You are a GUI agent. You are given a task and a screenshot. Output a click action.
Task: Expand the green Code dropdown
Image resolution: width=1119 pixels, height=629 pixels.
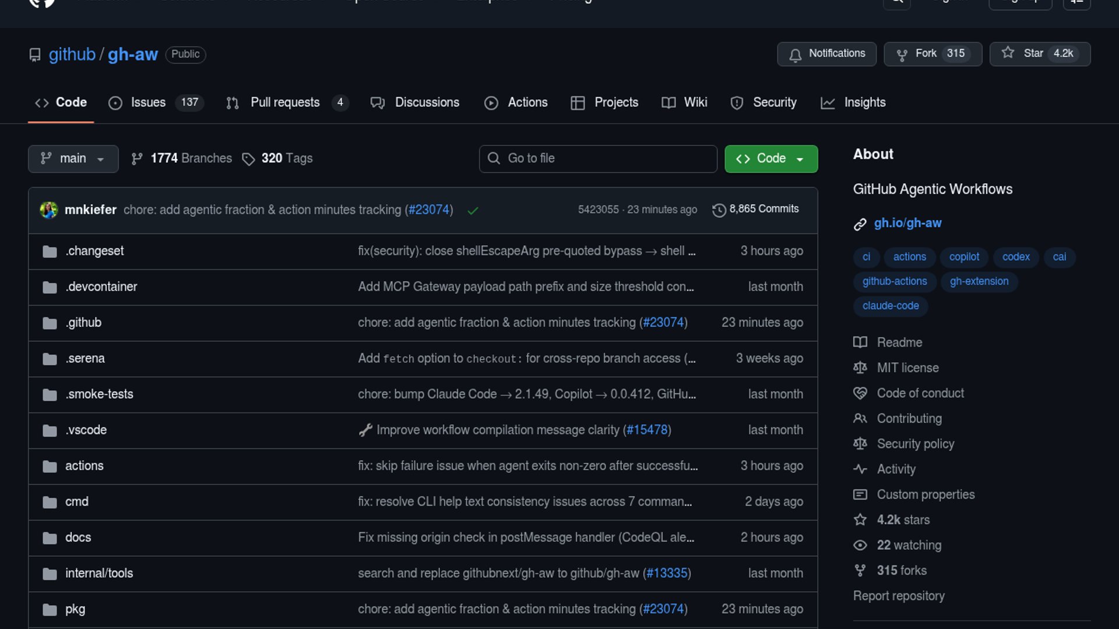click(770, 158)
